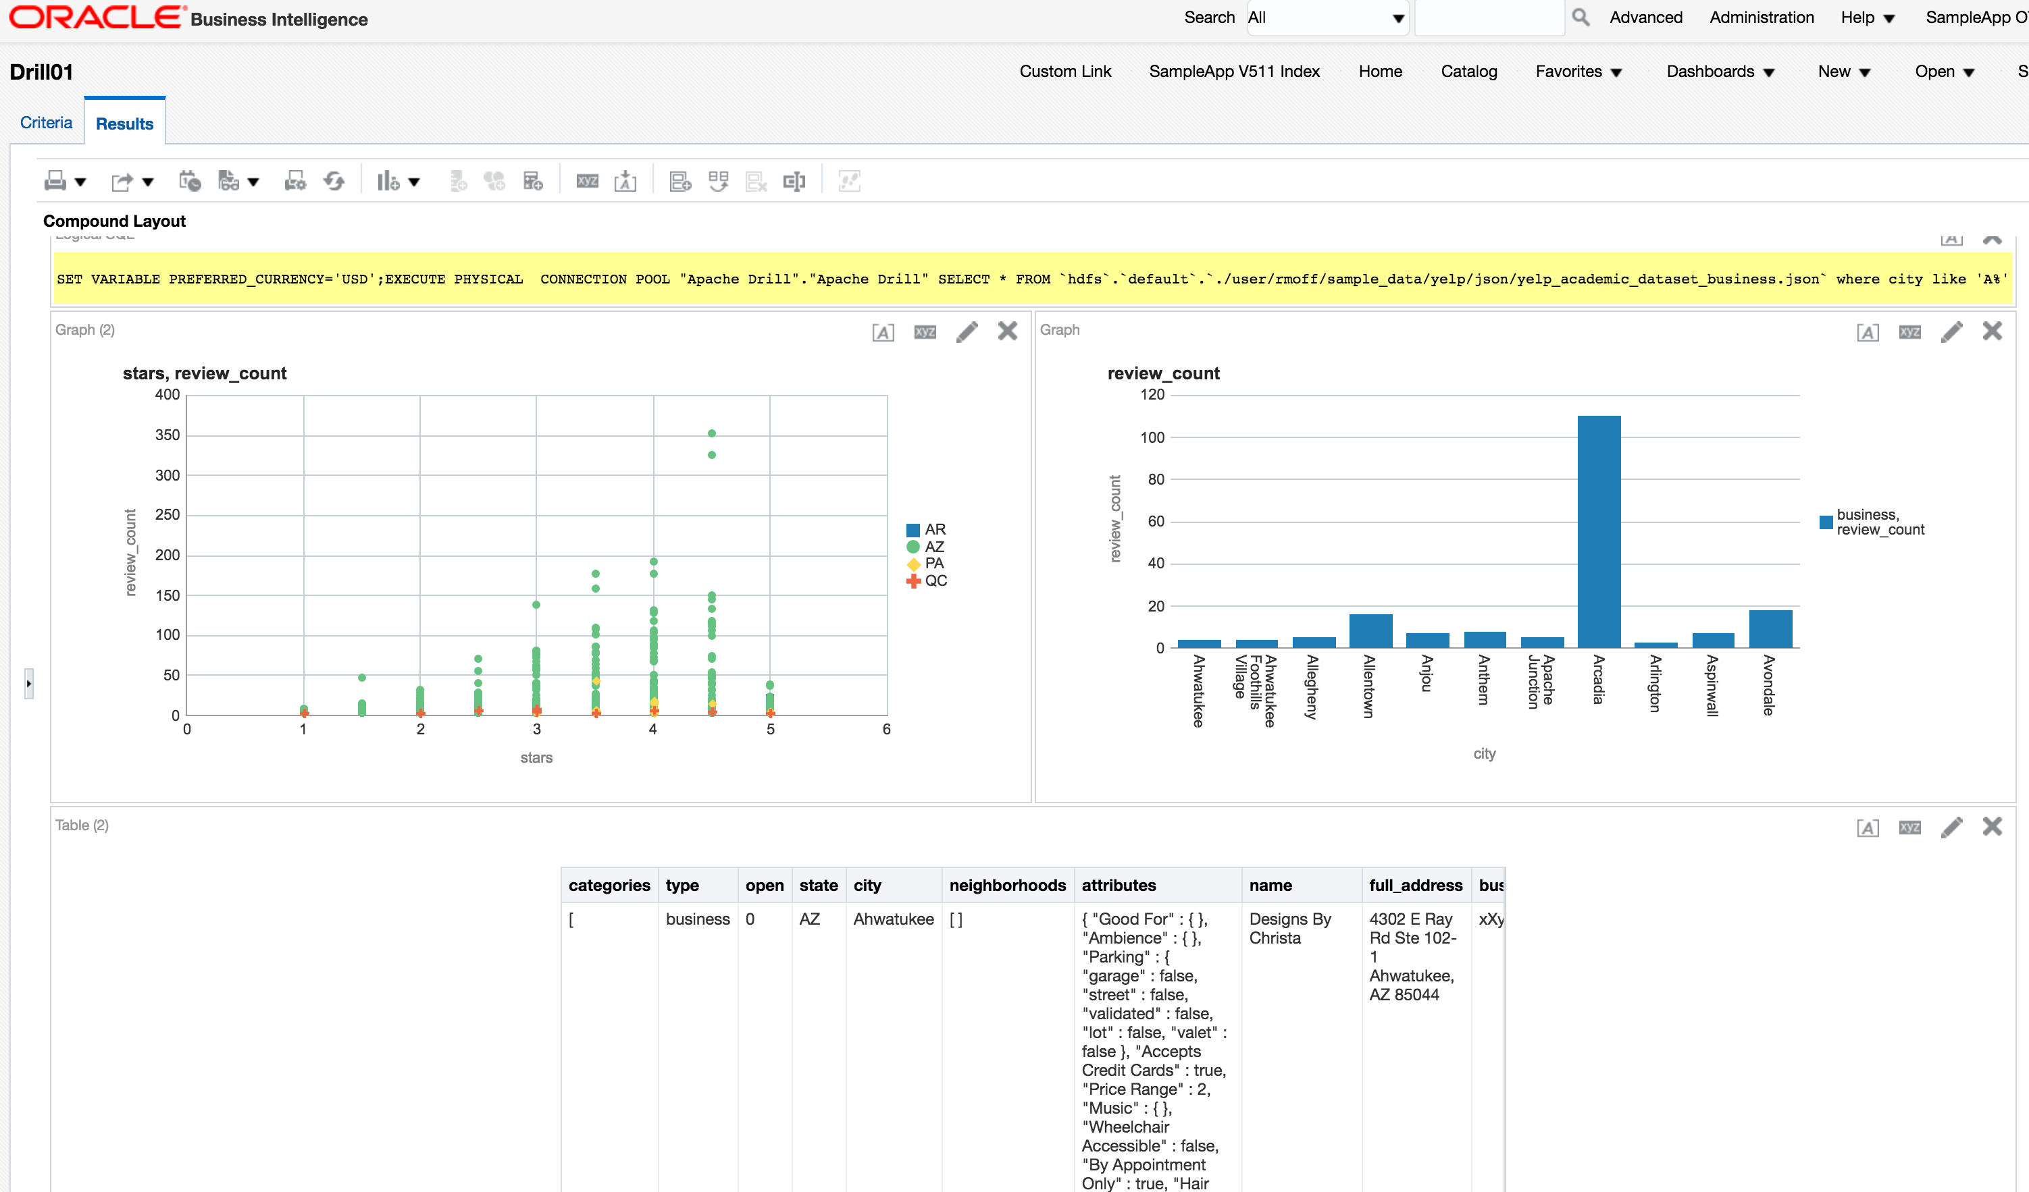Remove the Table (2) view

(x=1992, y=825)
